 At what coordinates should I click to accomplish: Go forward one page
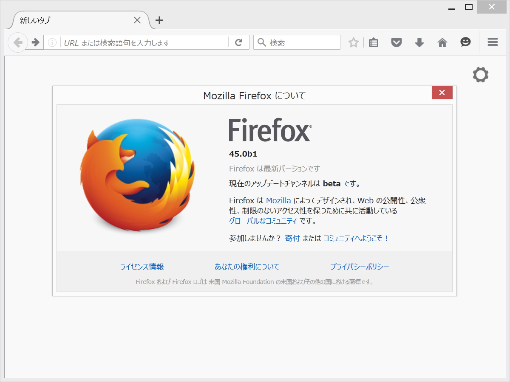35,42
